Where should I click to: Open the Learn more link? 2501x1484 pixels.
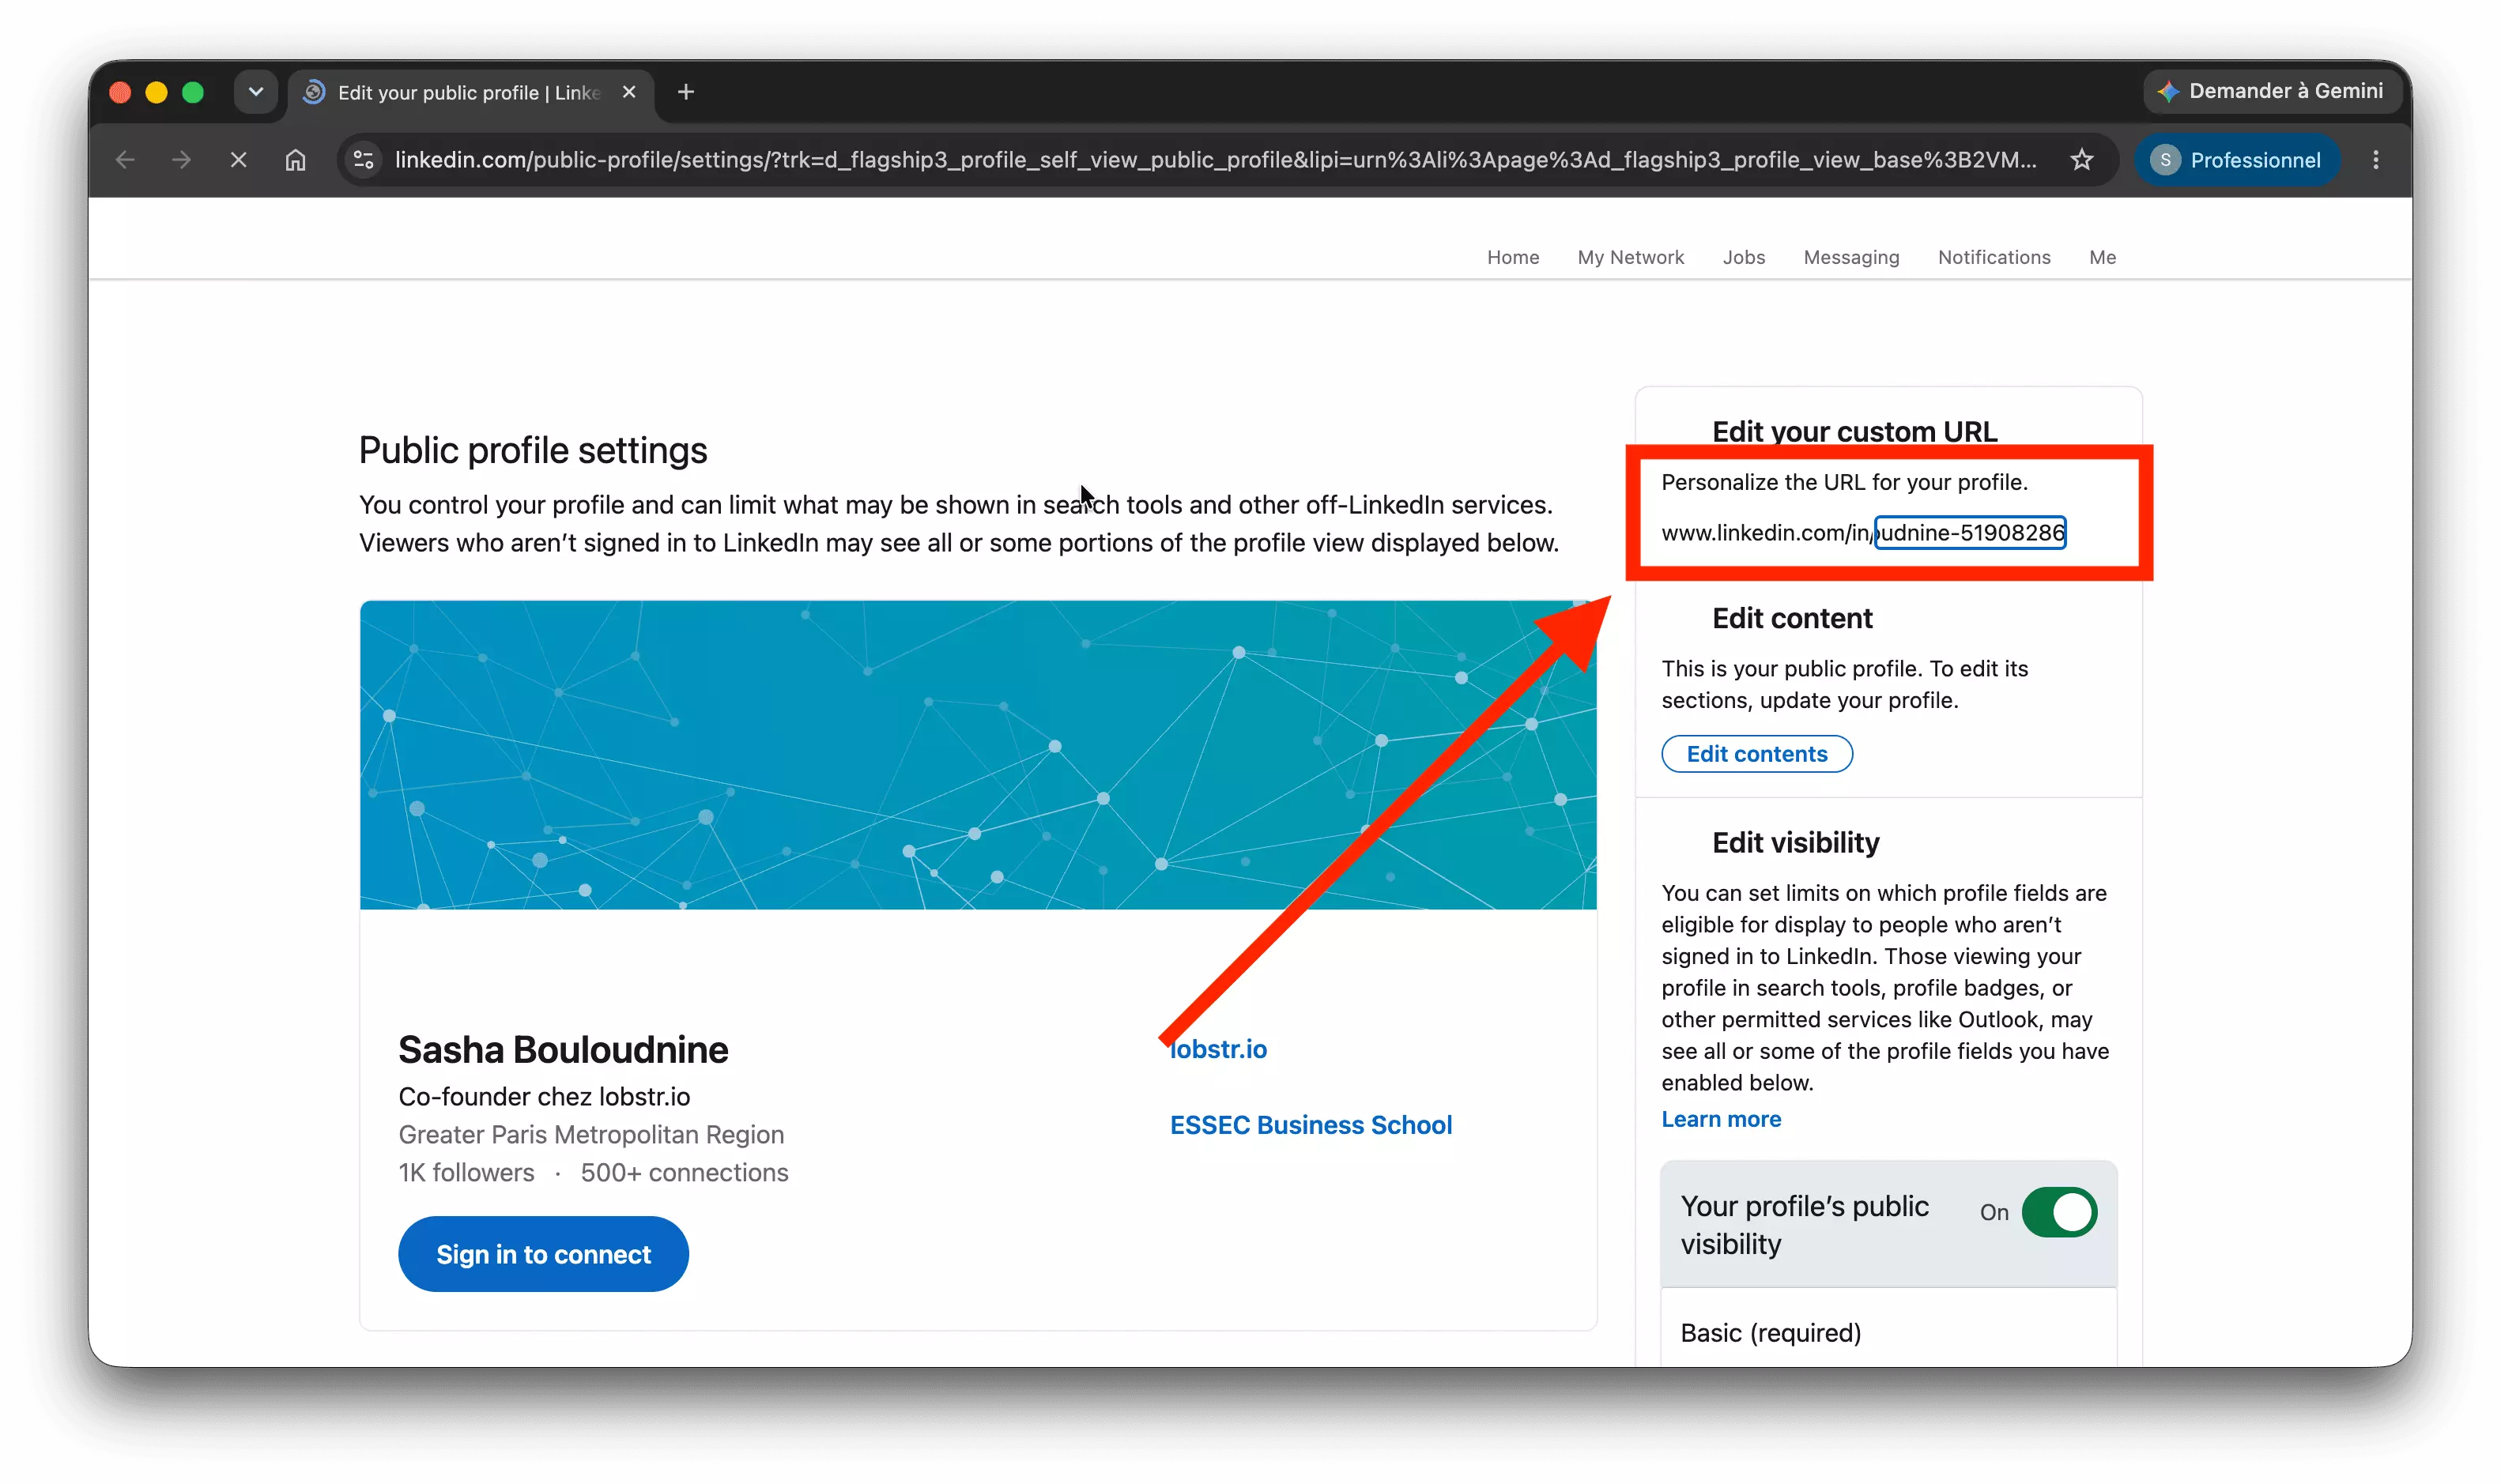(x=1720, y=1119)
